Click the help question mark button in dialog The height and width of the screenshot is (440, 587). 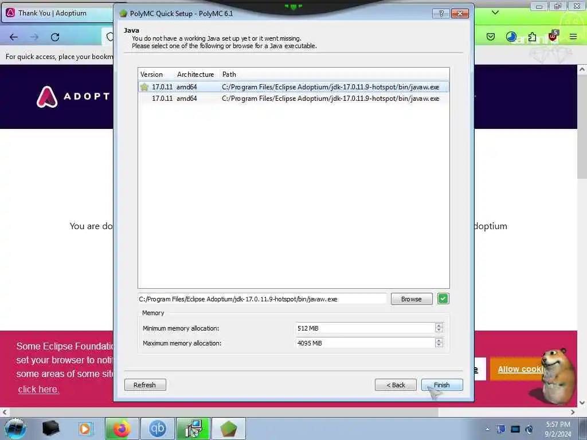[441, 14]
